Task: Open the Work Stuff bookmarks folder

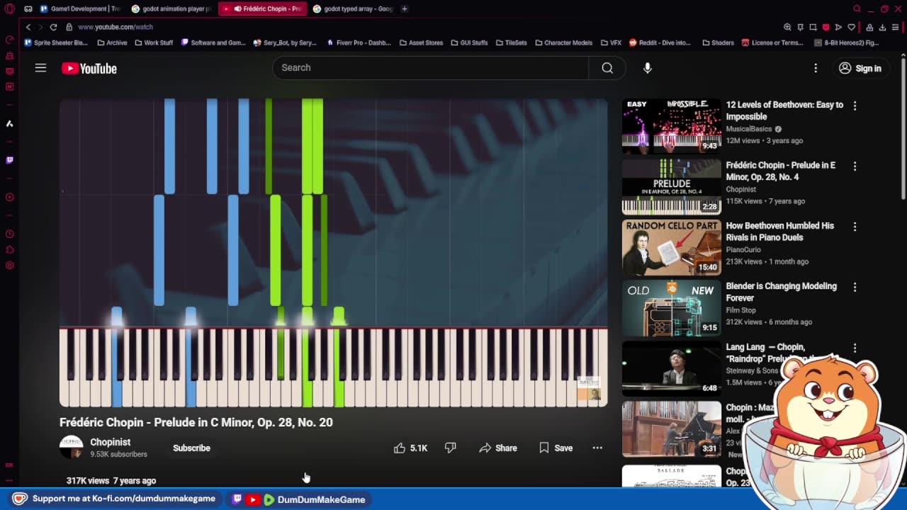Action: coord(154,42)
